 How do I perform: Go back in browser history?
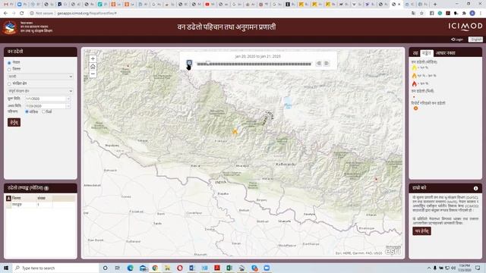(x=5, y=14)
